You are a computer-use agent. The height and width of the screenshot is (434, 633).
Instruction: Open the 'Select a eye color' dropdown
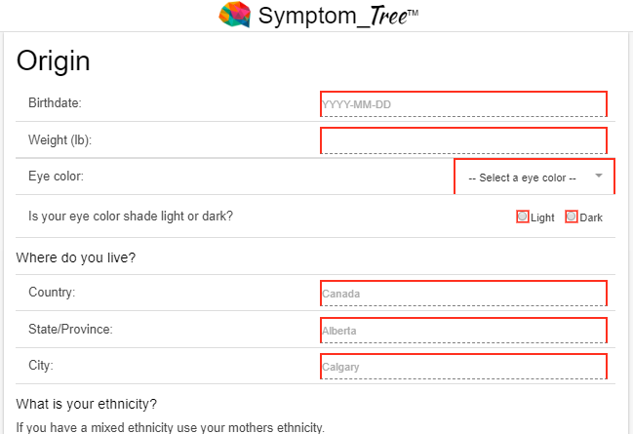click(x=534, y=178)
